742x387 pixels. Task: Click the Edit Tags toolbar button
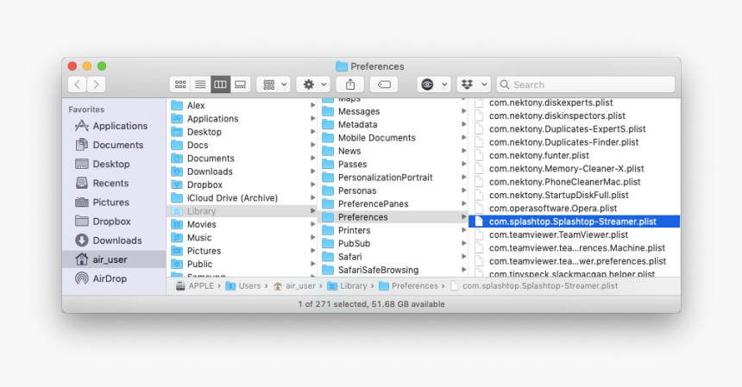click(x=384, y=84)
